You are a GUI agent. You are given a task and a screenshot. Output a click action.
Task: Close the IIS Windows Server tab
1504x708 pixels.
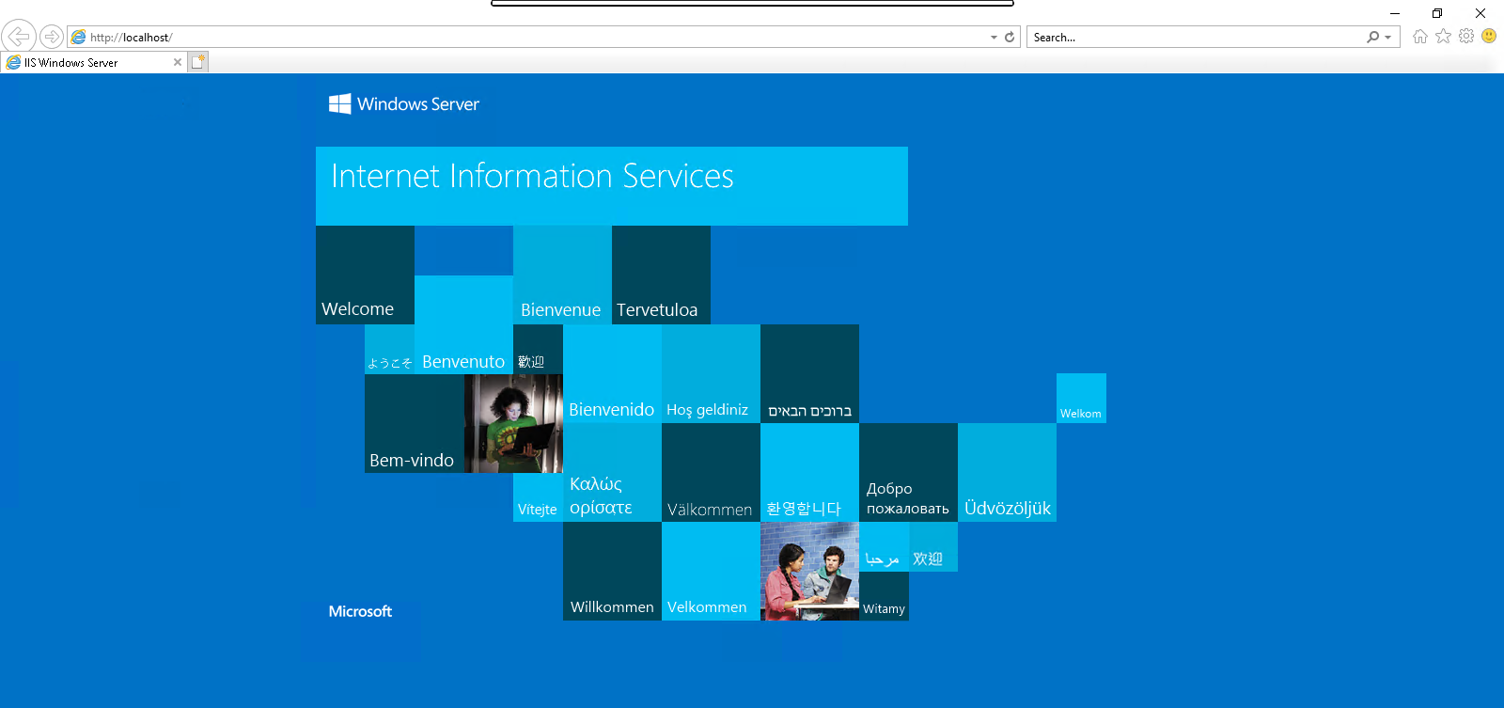click(x=177, y=62)
